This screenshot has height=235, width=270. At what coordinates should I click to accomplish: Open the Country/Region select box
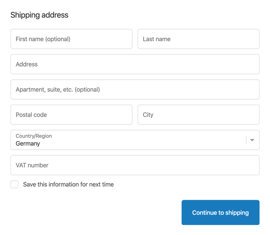[135, 140]
